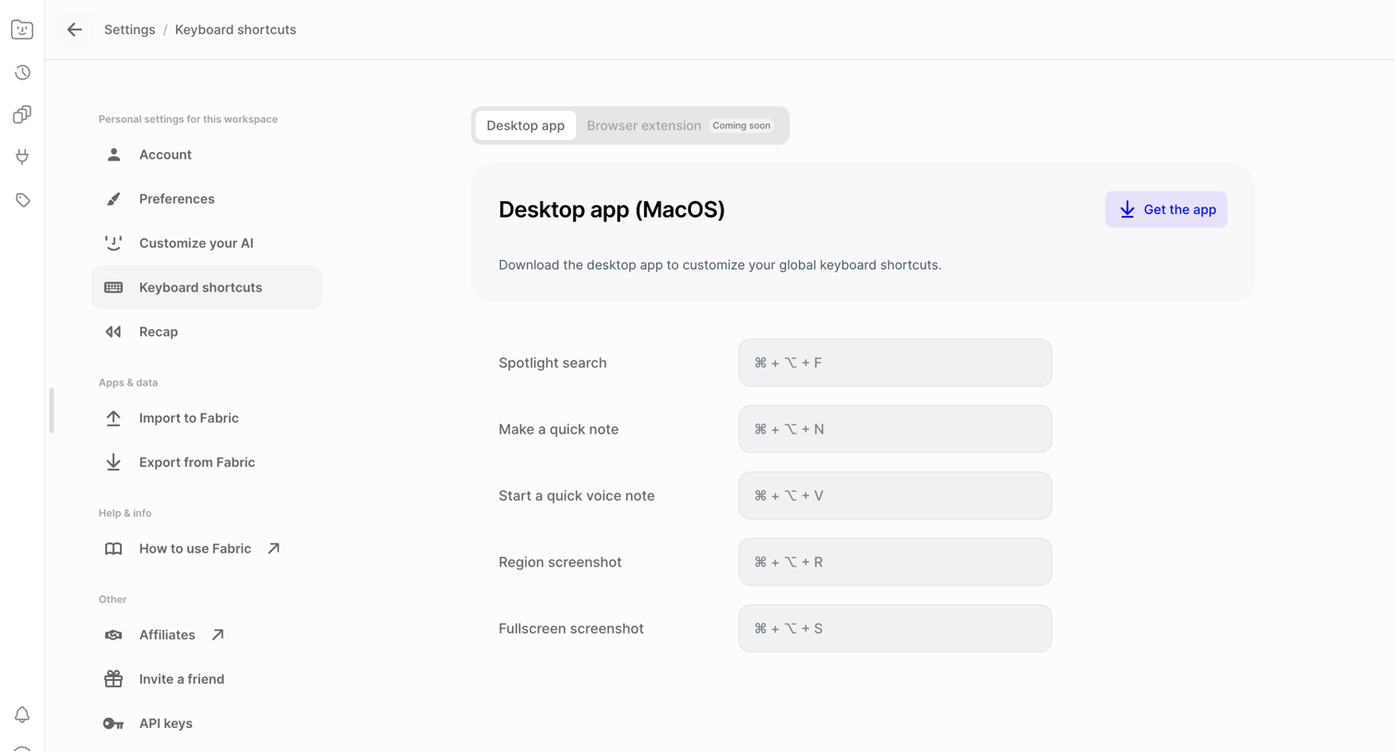Open notifications bell icon
This screenshot has height=751, width=1395.
[22, 715]
